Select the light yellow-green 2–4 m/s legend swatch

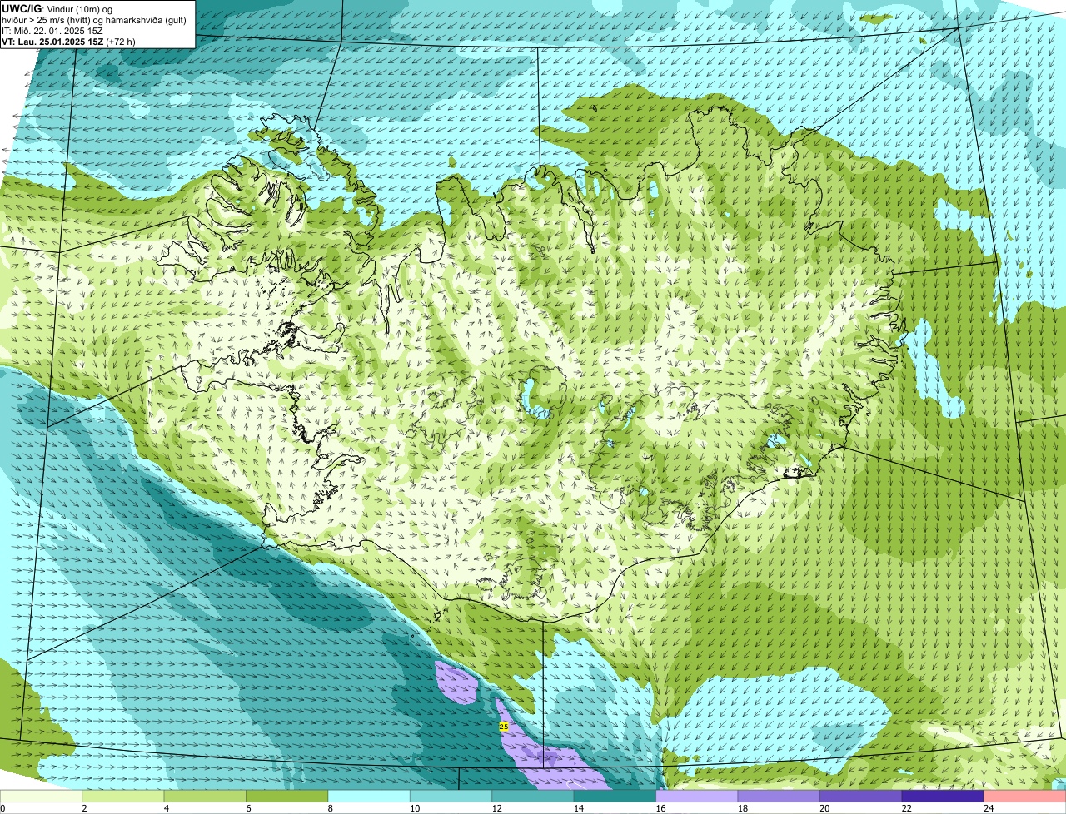pos(123,797)
